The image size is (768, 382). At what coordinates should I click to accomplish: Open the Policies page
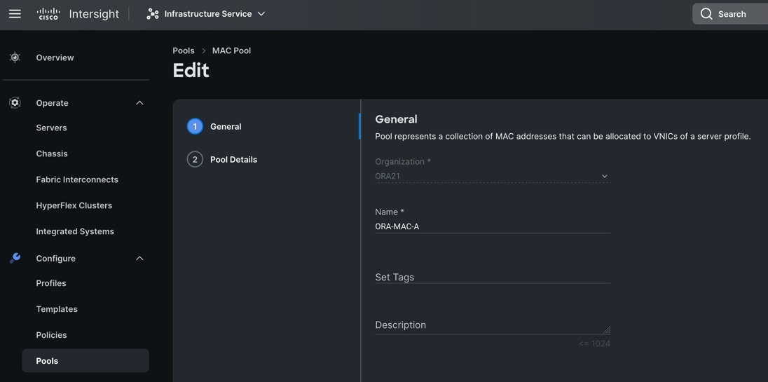[x=51, y=335]
